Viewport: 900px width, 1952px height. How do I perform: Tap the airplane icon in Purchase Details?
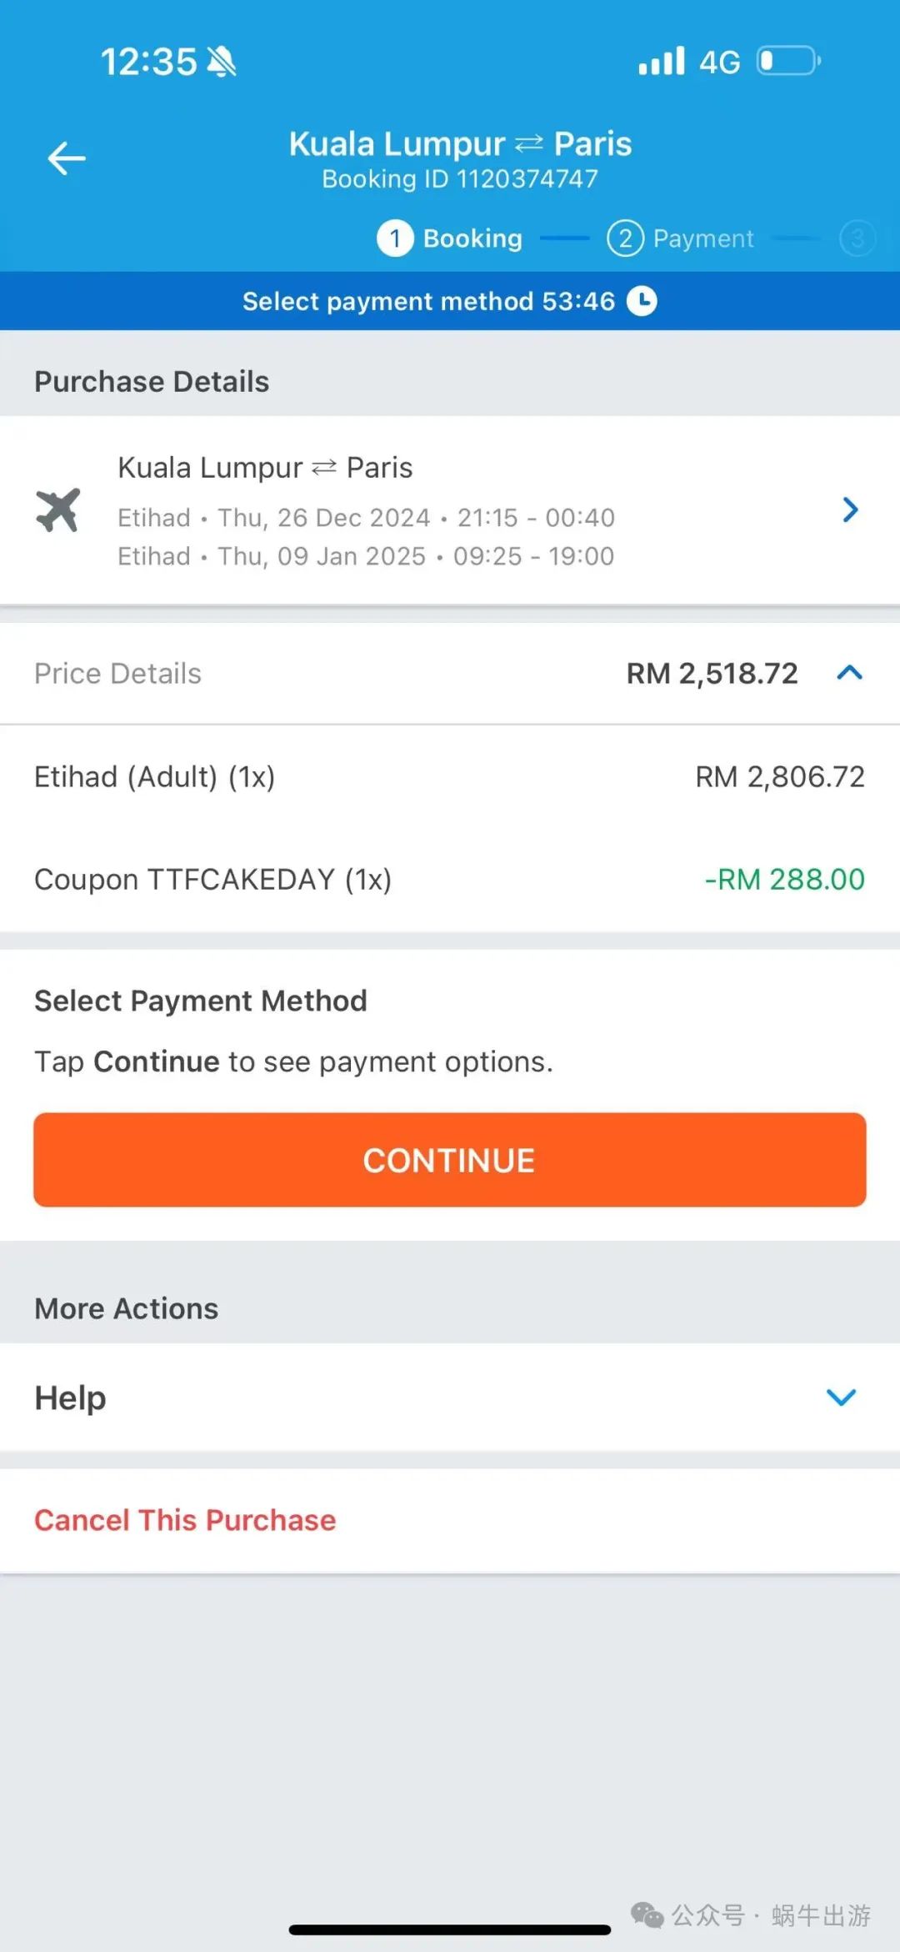[x=58, y=509]
